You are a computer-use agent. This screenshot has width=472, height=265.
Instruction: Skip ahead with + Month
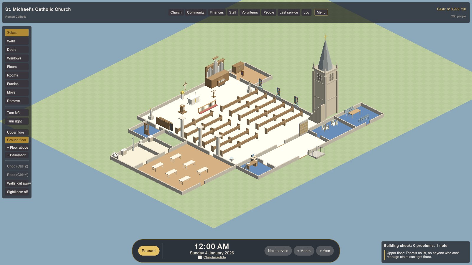[x=304, y=251]
